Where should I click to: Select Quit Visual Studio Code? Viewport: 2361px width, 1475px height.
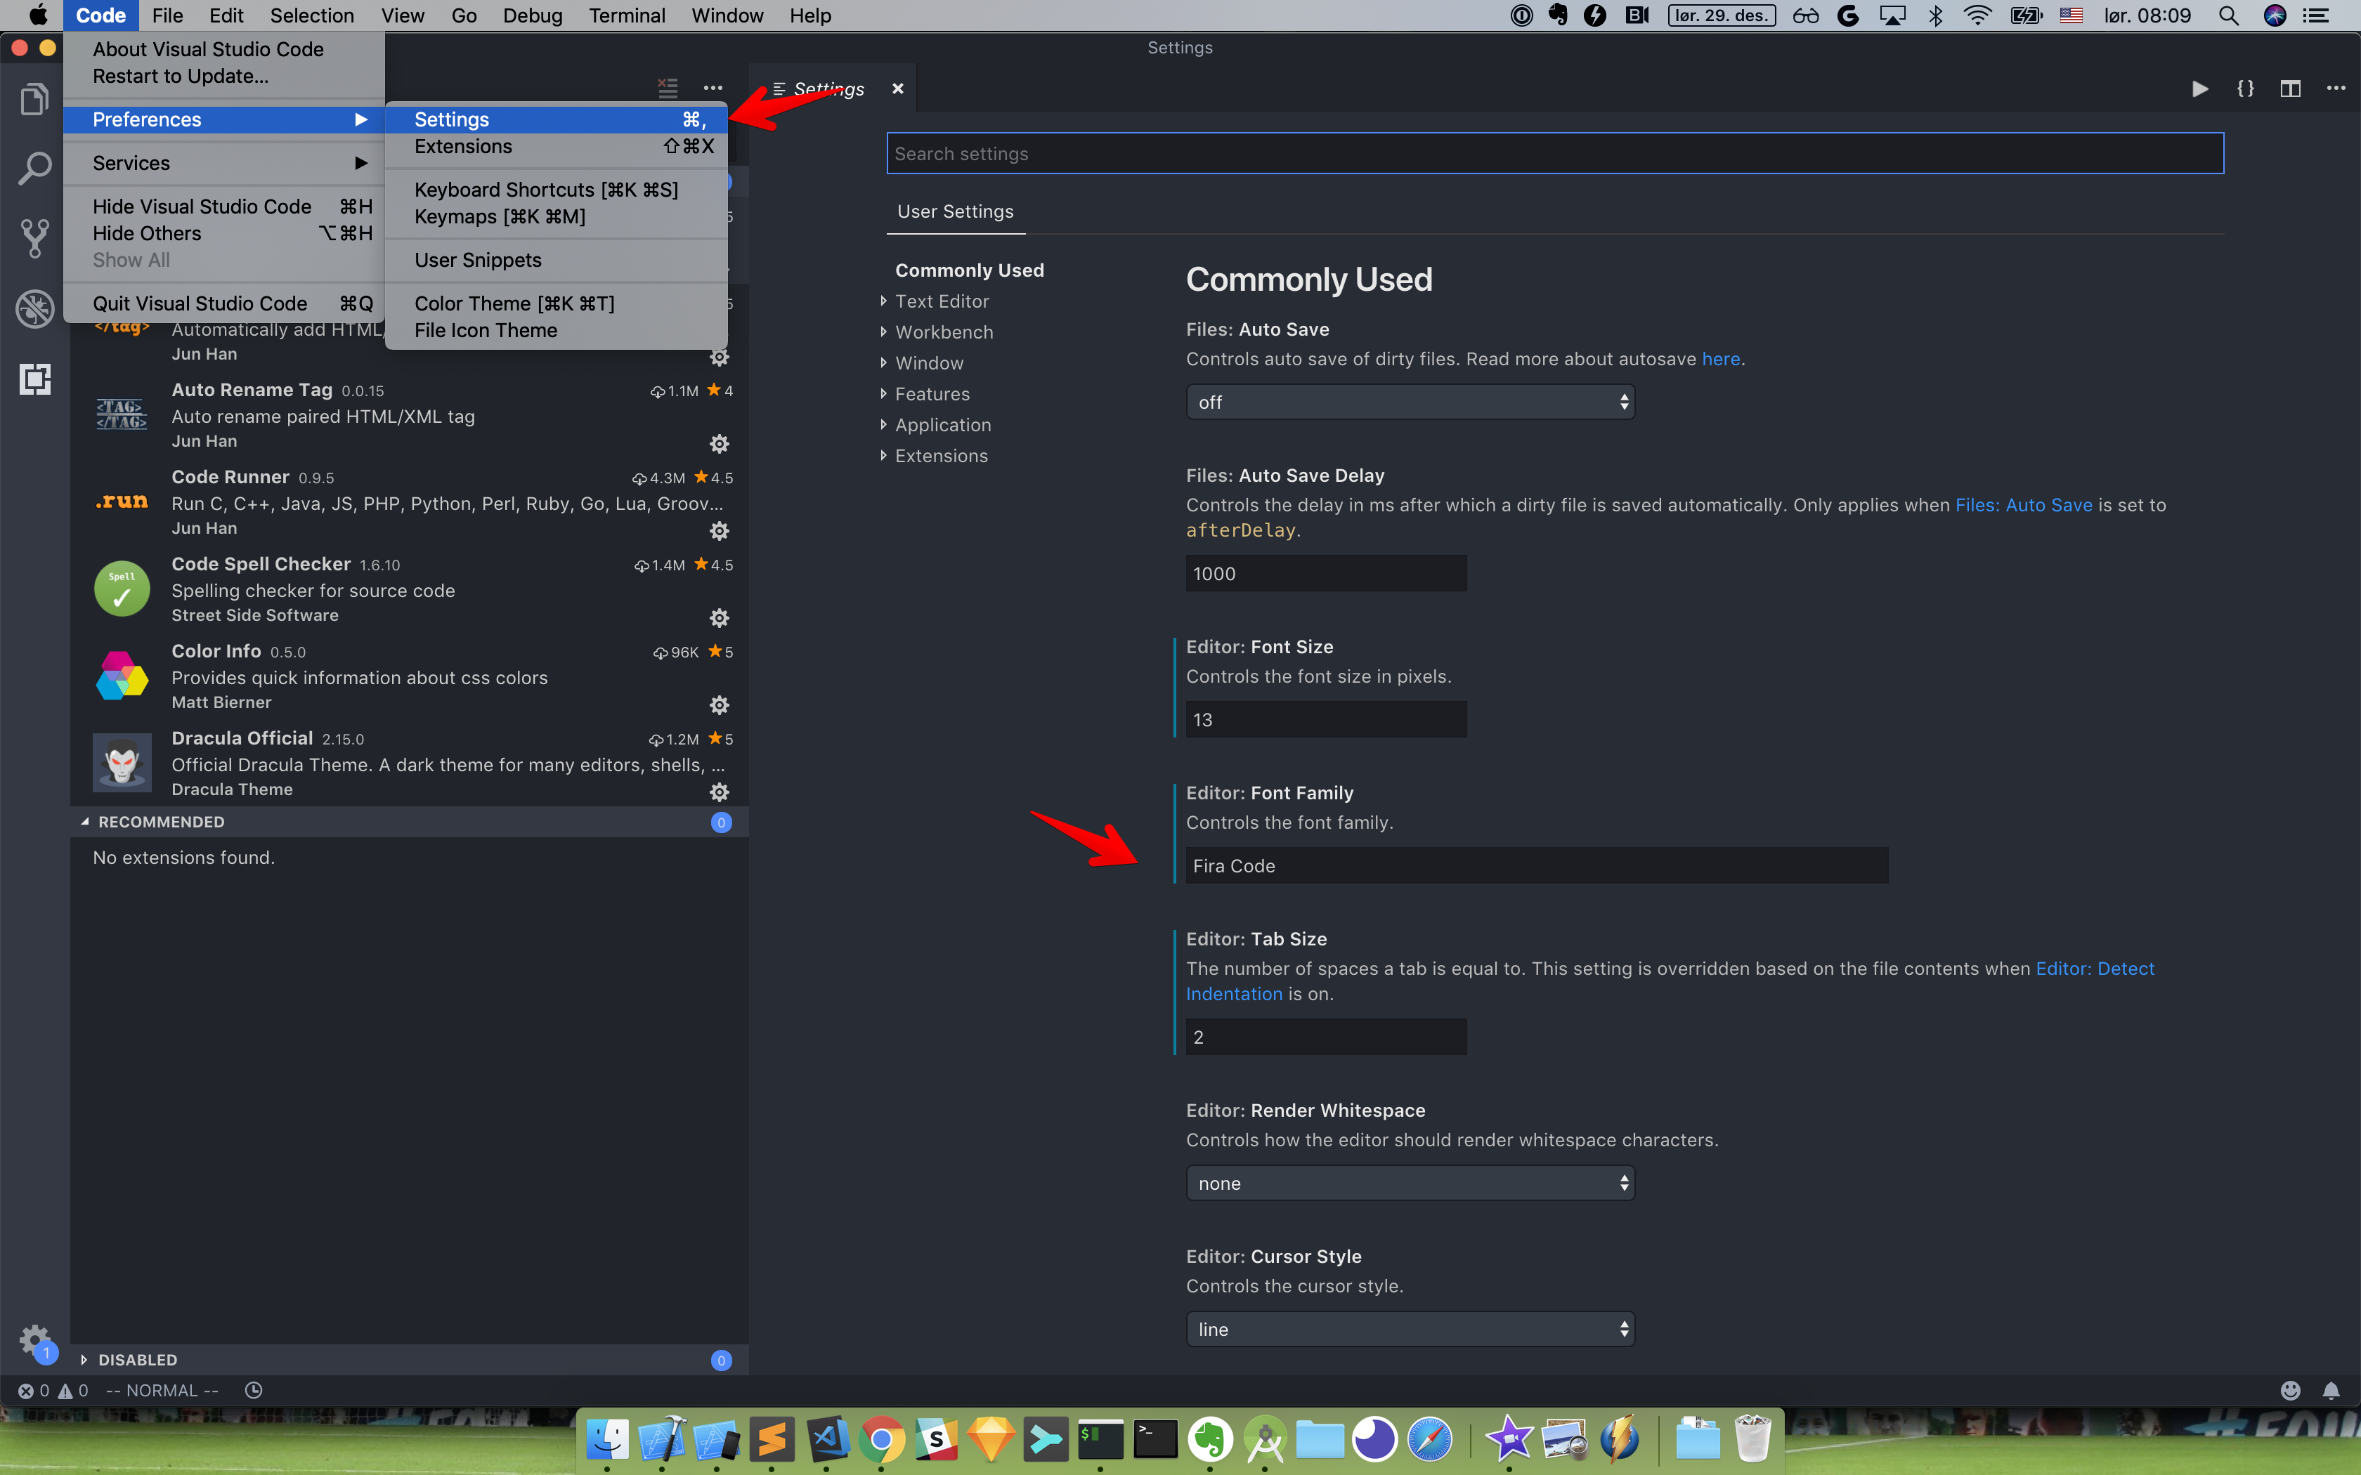coord(223,303)
